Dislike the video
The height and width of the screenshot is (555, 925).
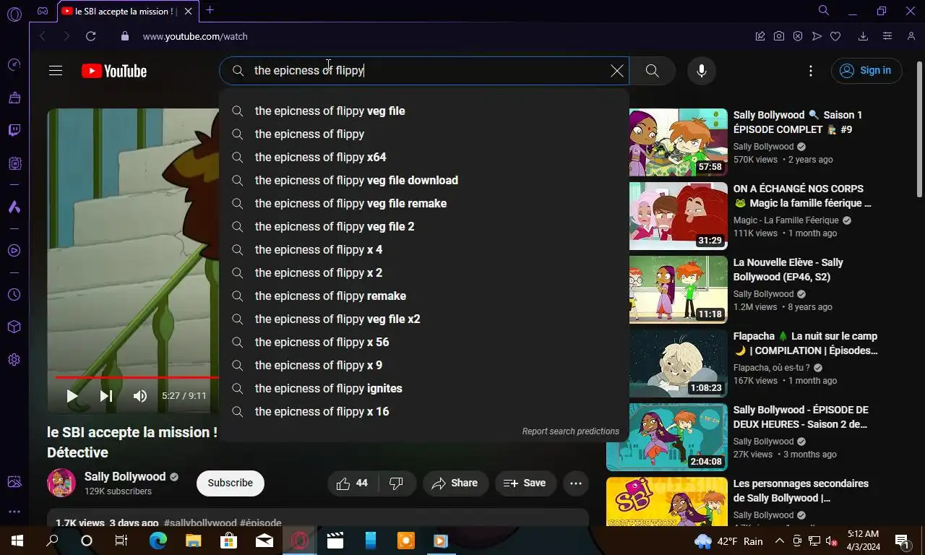tap(397, 483)
